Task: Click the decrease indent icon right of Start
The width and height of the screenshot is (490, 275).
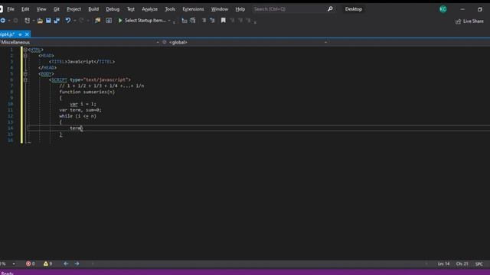Action: [185, 21]
